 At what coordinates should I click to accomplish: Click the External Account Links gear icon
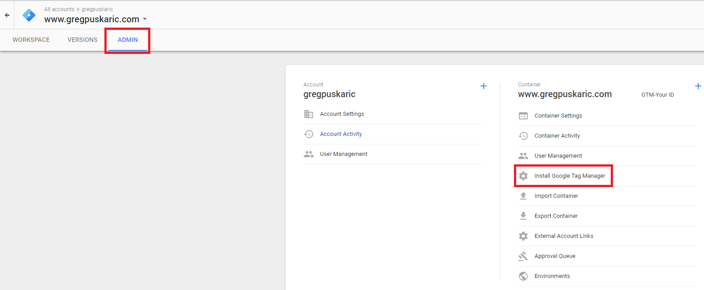point(523,236)
